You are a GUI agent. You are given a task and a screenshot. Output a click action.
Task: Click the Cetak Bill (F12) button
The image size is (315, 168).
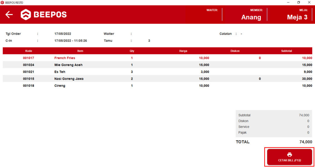289,157
